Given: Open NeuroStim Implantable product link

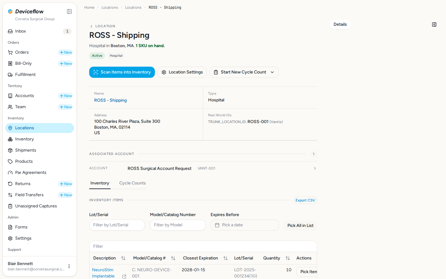Looking at the screenshot, I should [x=103, y=273].
